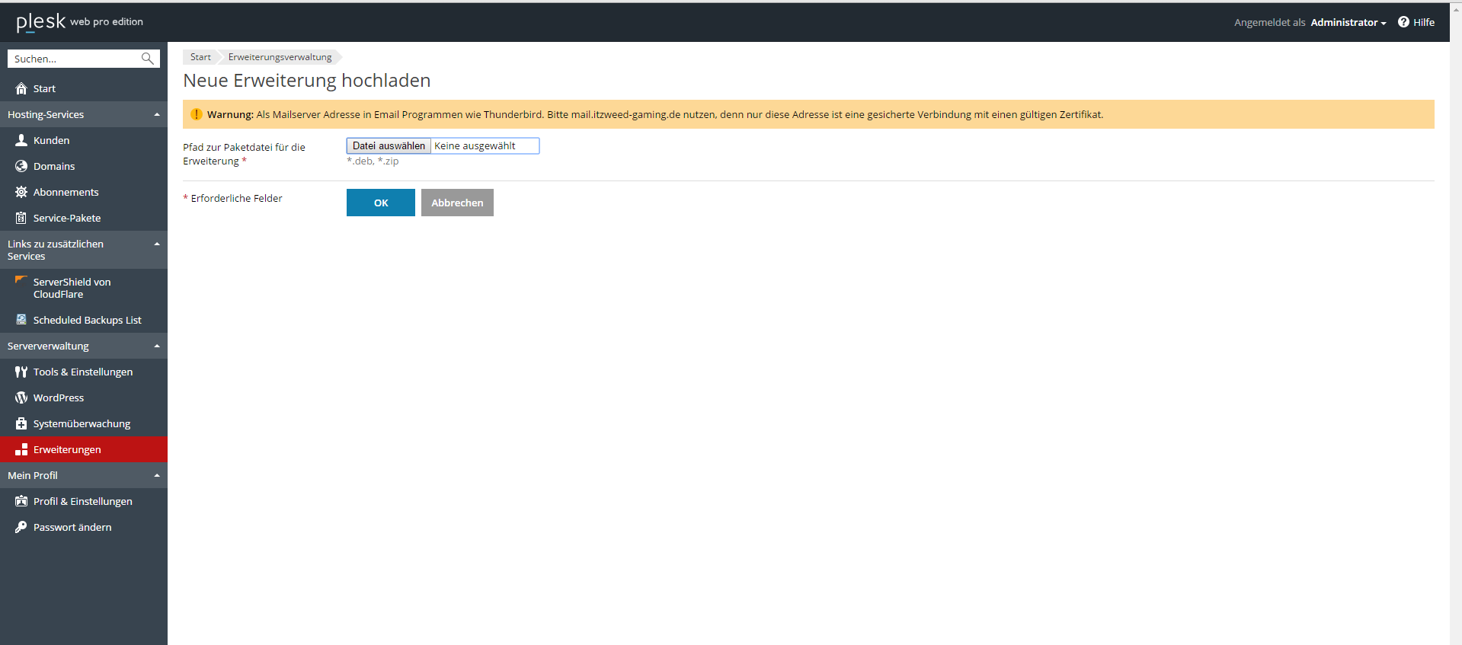1462x645 pixels.
Task: Open Erweiterungen in the sidebar
Action: (67, 449)
